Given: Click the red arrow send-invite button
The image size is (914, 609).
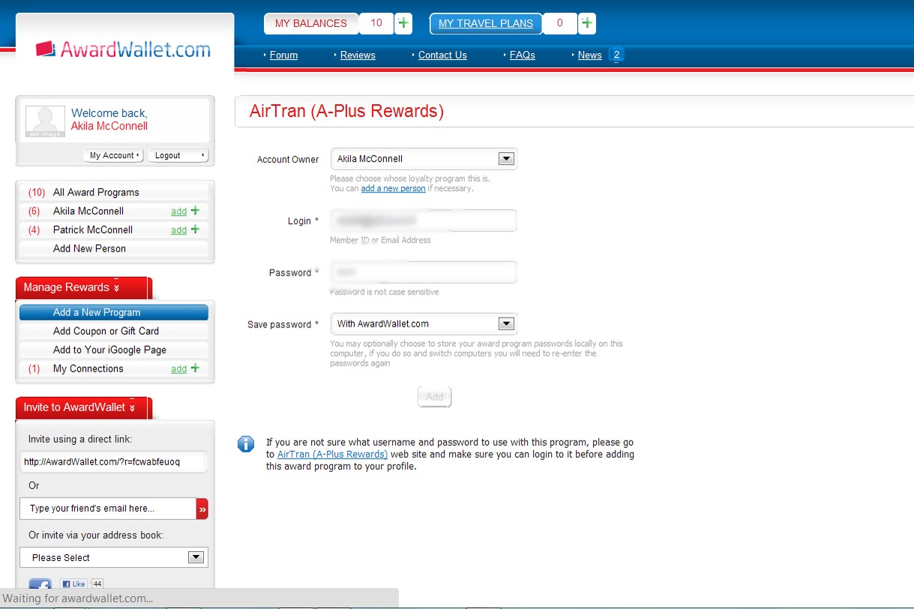Looking at the screenshot, I should tap(202, 509).
